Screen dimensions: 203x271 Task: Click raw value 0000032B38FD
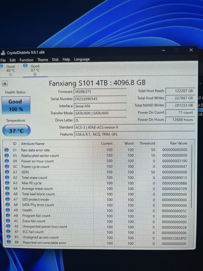pyautogui.click(x=174, y=238)
